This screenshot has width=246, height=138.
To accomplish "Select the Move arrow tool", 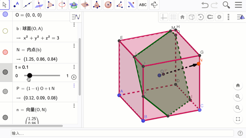I will point(4,5).
